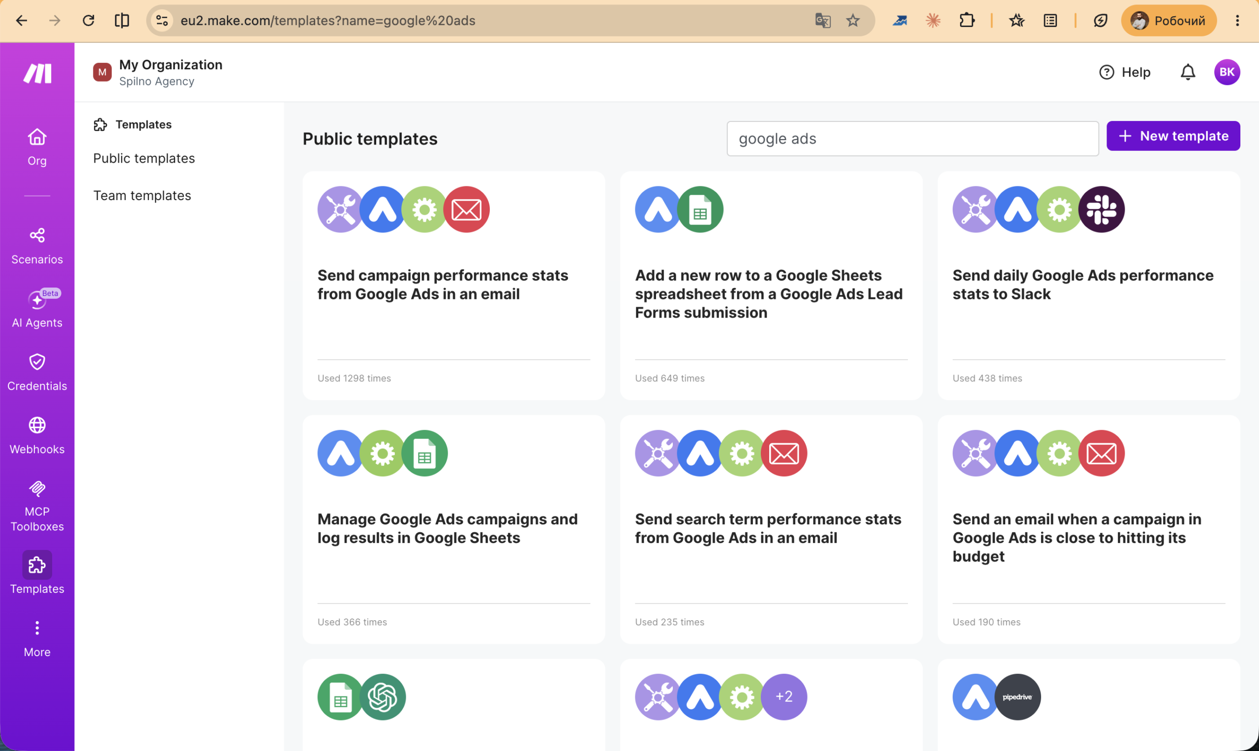Screen dimensions: 1259x751
Task: Open the site information icon in address bar
Action: click(162, 20)
